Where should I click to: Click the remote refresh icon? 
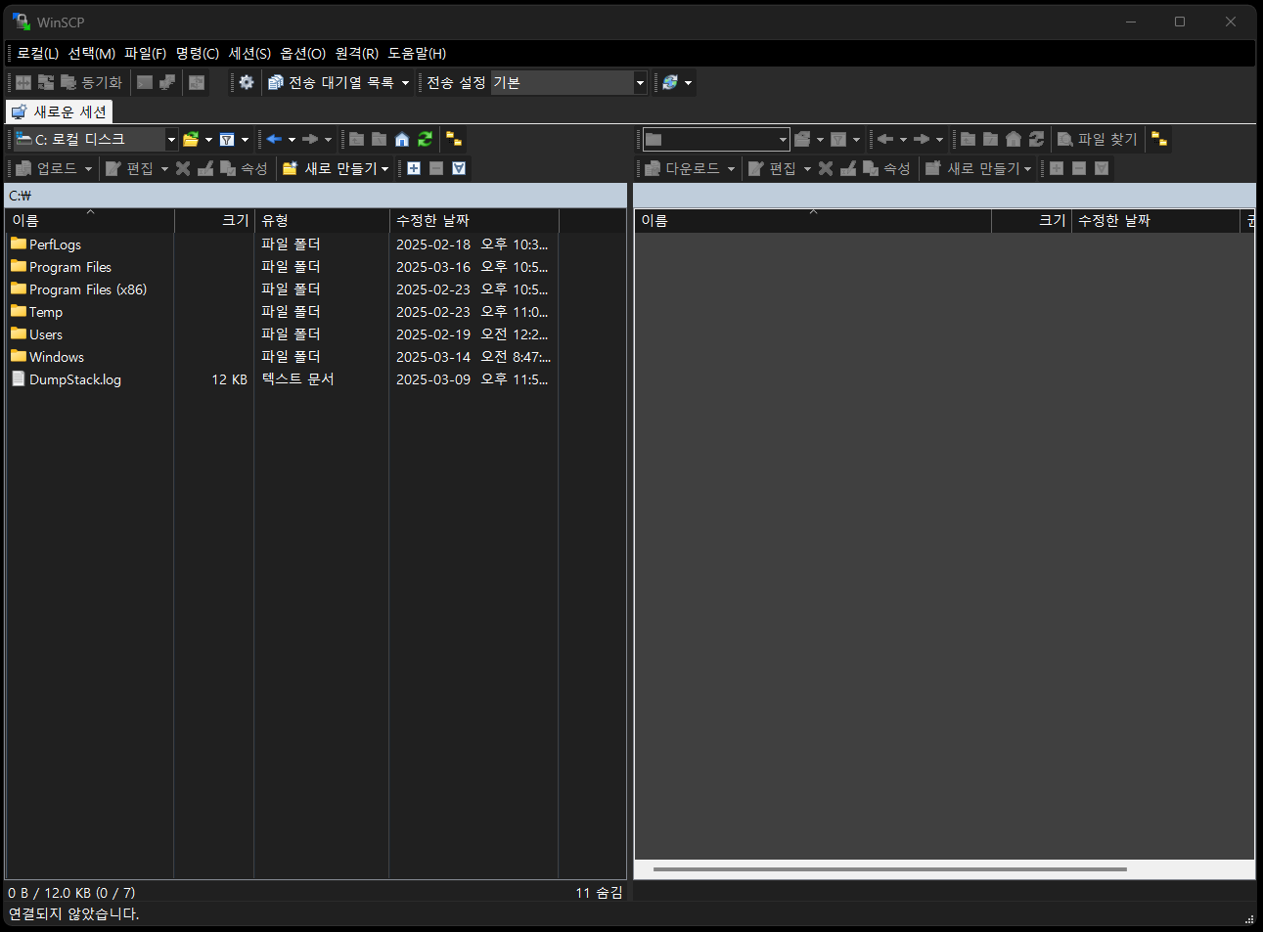[x=1036, y=140]
